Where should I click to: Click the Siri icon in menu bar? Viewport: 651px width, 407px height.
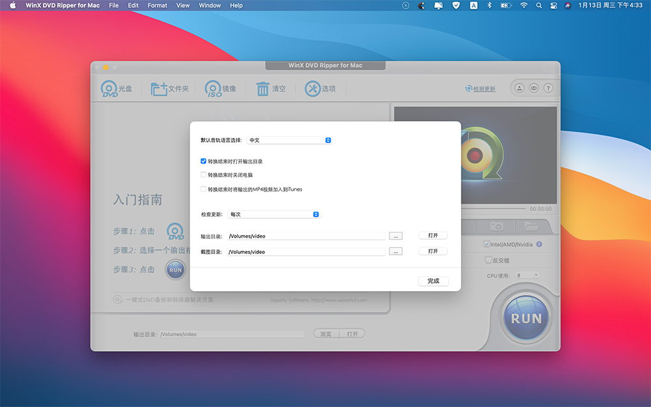coord(568,5)
